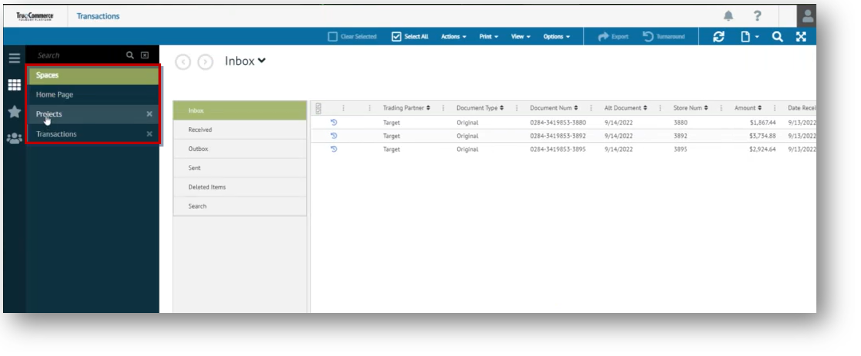This screenshot has height=356, width=861.
Task: Open help via question mark icon
Action: (757, 16)
